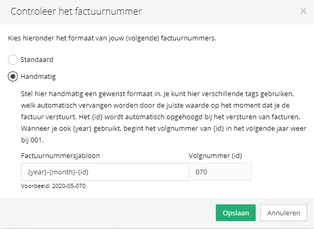
Task: Click the text 'bij 001.' in the explanation
Action: 33,140
